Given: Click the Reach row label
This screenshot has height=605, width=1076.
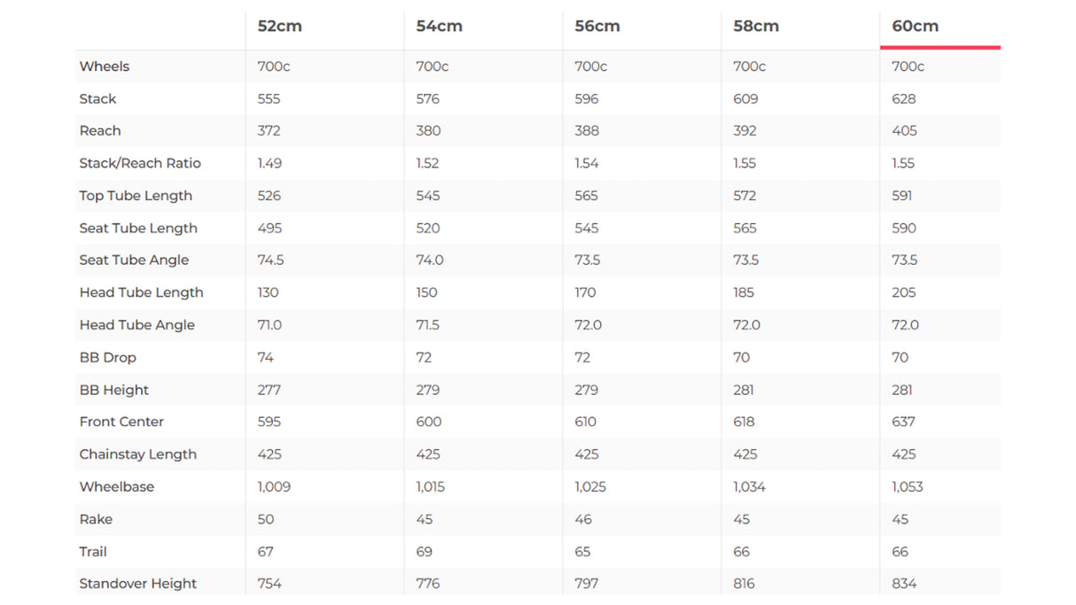Looking at the screenshot, I should click(x=99, y=131).
